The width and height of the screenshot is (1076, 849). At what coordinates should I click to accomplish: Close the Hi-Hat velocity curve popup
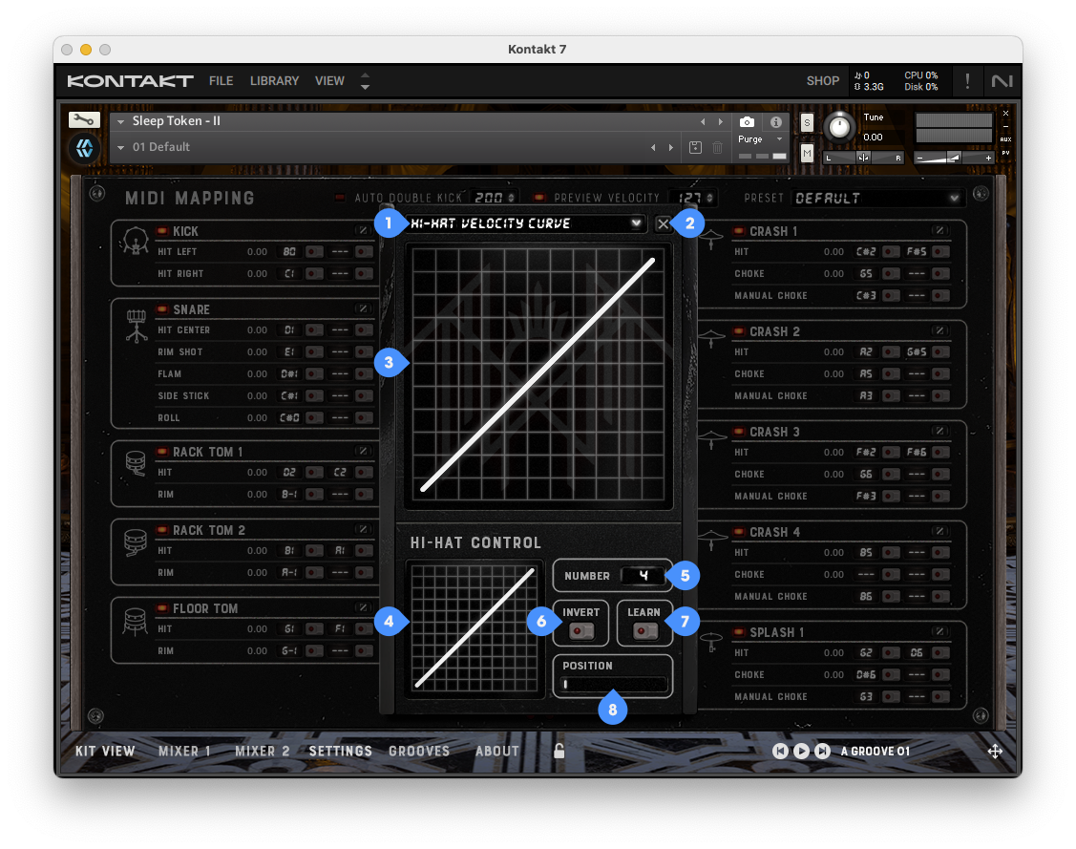[664, 223]
